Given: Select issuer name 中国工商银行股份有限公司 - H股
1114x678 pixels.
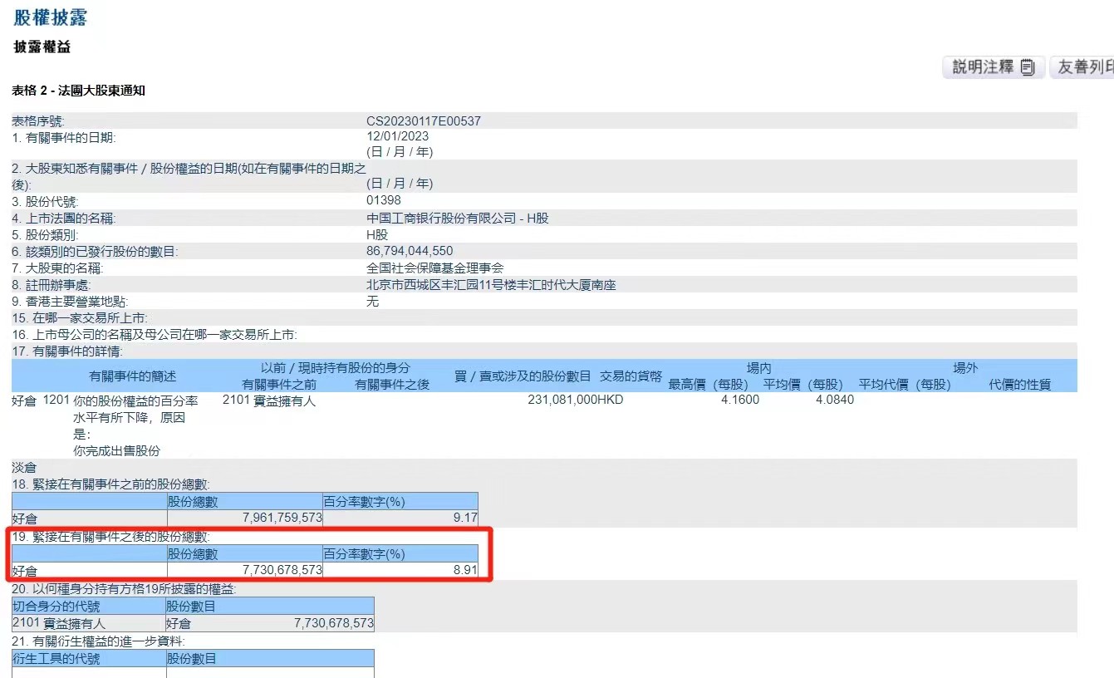Looking at the screenshot, I should pos(458,218).
